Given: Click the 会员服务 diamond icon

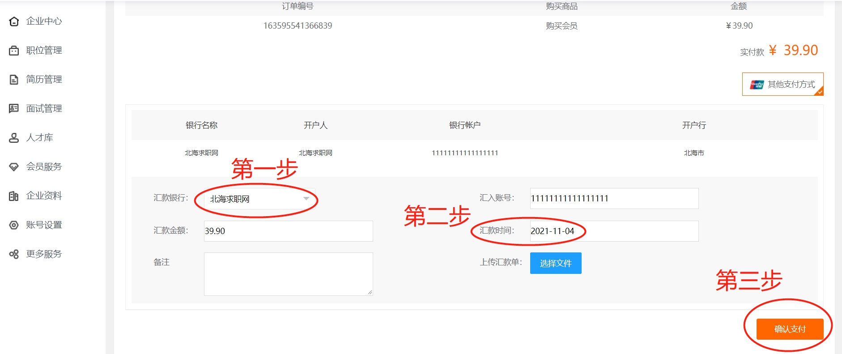Looking at the screenshot, I should (x=14, y=167).
